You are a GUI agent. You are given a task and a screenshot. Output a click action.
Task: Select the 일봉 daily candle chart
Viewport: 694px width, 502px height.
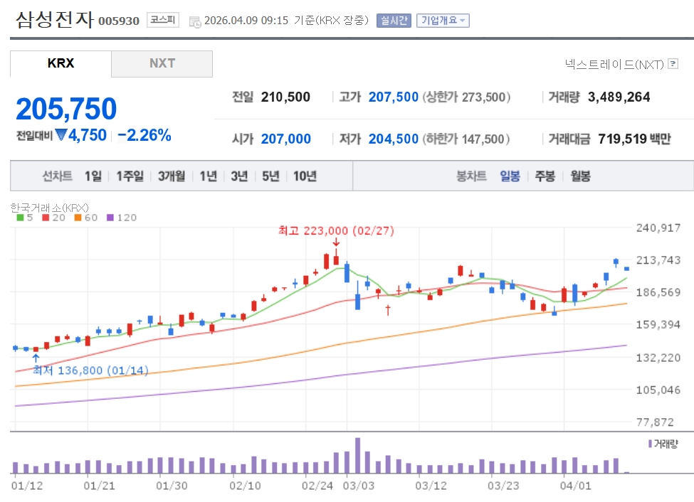click(510, 176)
